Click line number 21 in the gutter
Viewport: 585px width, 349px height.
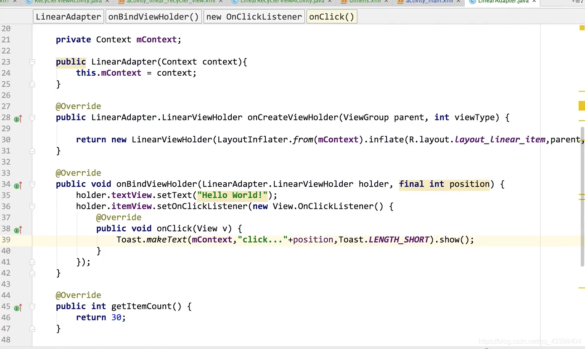[x=6, y=40]
